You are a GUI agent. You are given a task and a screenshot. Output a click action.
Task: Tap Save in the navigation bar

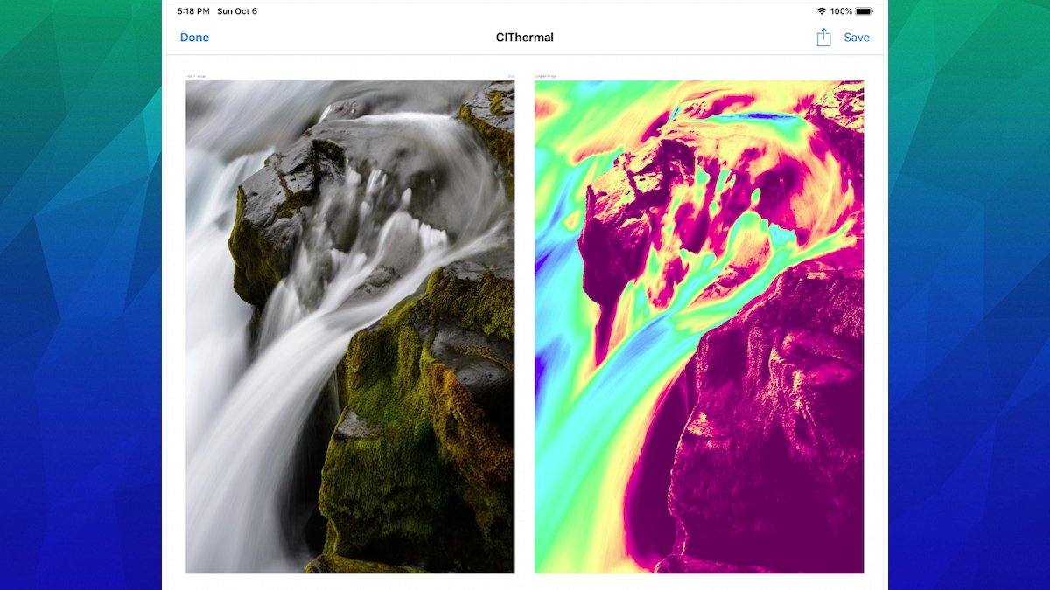click(857, 38)
